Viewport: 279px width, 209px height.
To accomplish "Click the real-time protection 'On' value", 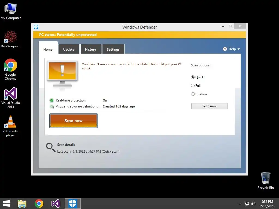I will [x=105, y=100].
